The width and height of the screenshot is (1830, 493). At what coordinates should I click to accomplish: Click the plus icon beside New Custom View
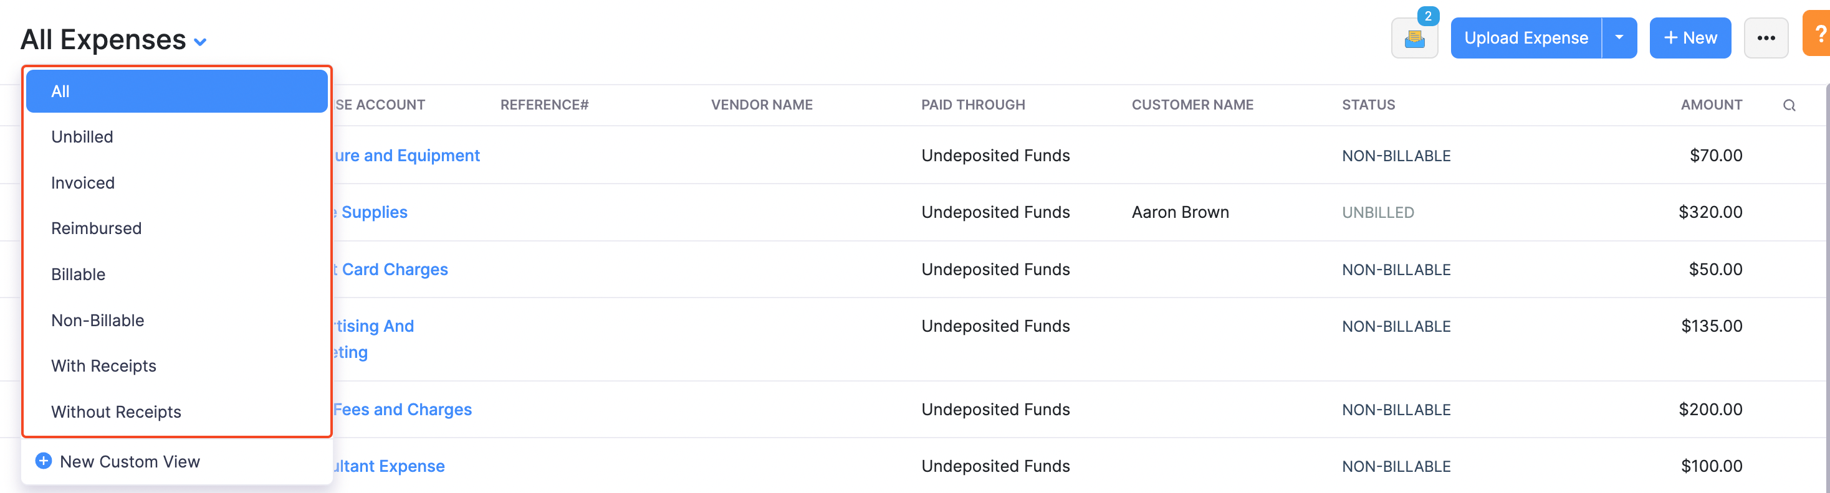(42, 461)
